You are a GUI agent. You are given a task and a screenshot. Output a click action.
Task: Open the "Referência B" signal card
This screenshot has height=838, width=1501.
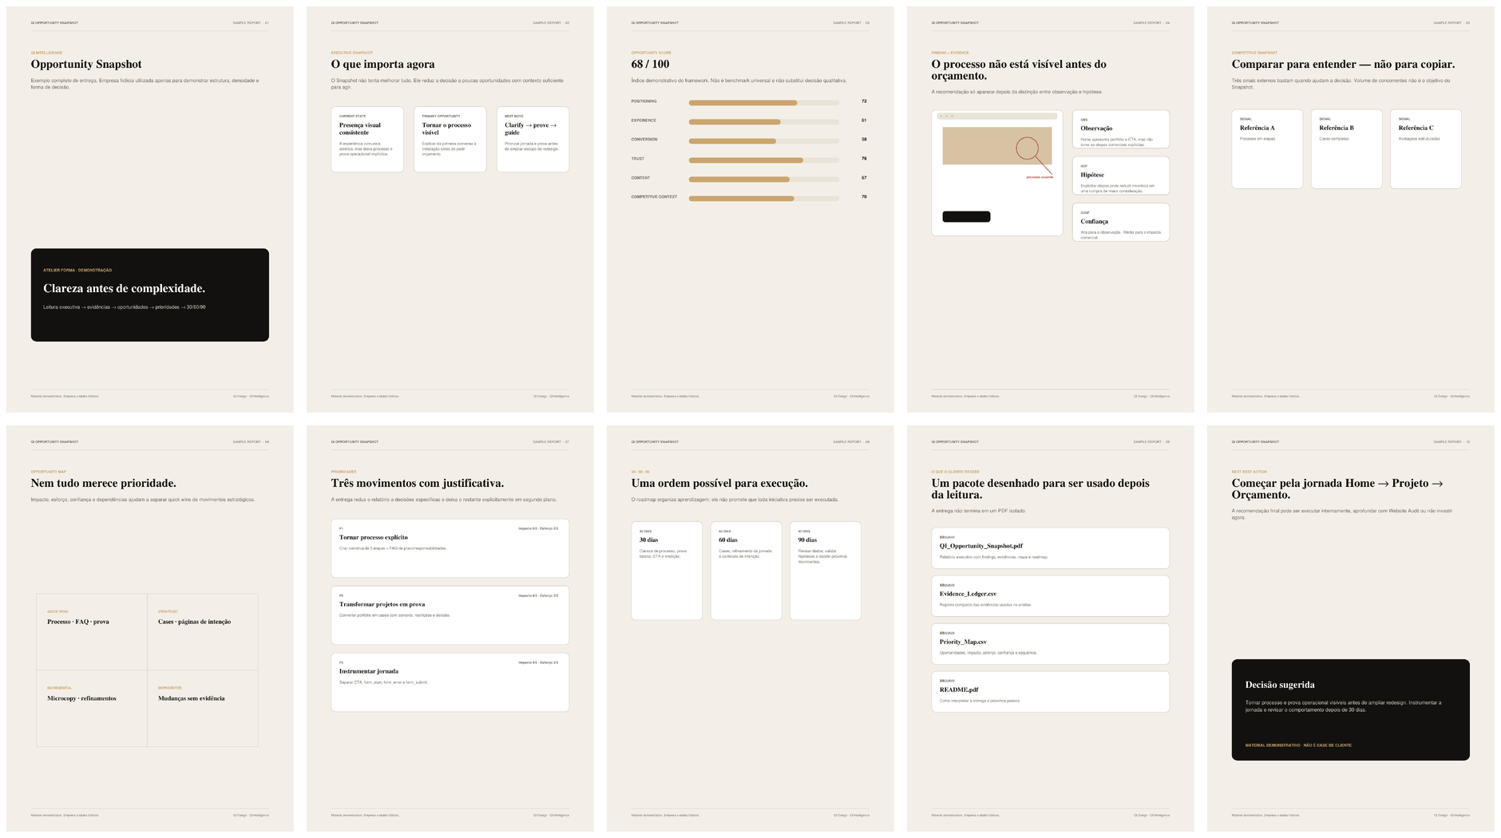1346,149
